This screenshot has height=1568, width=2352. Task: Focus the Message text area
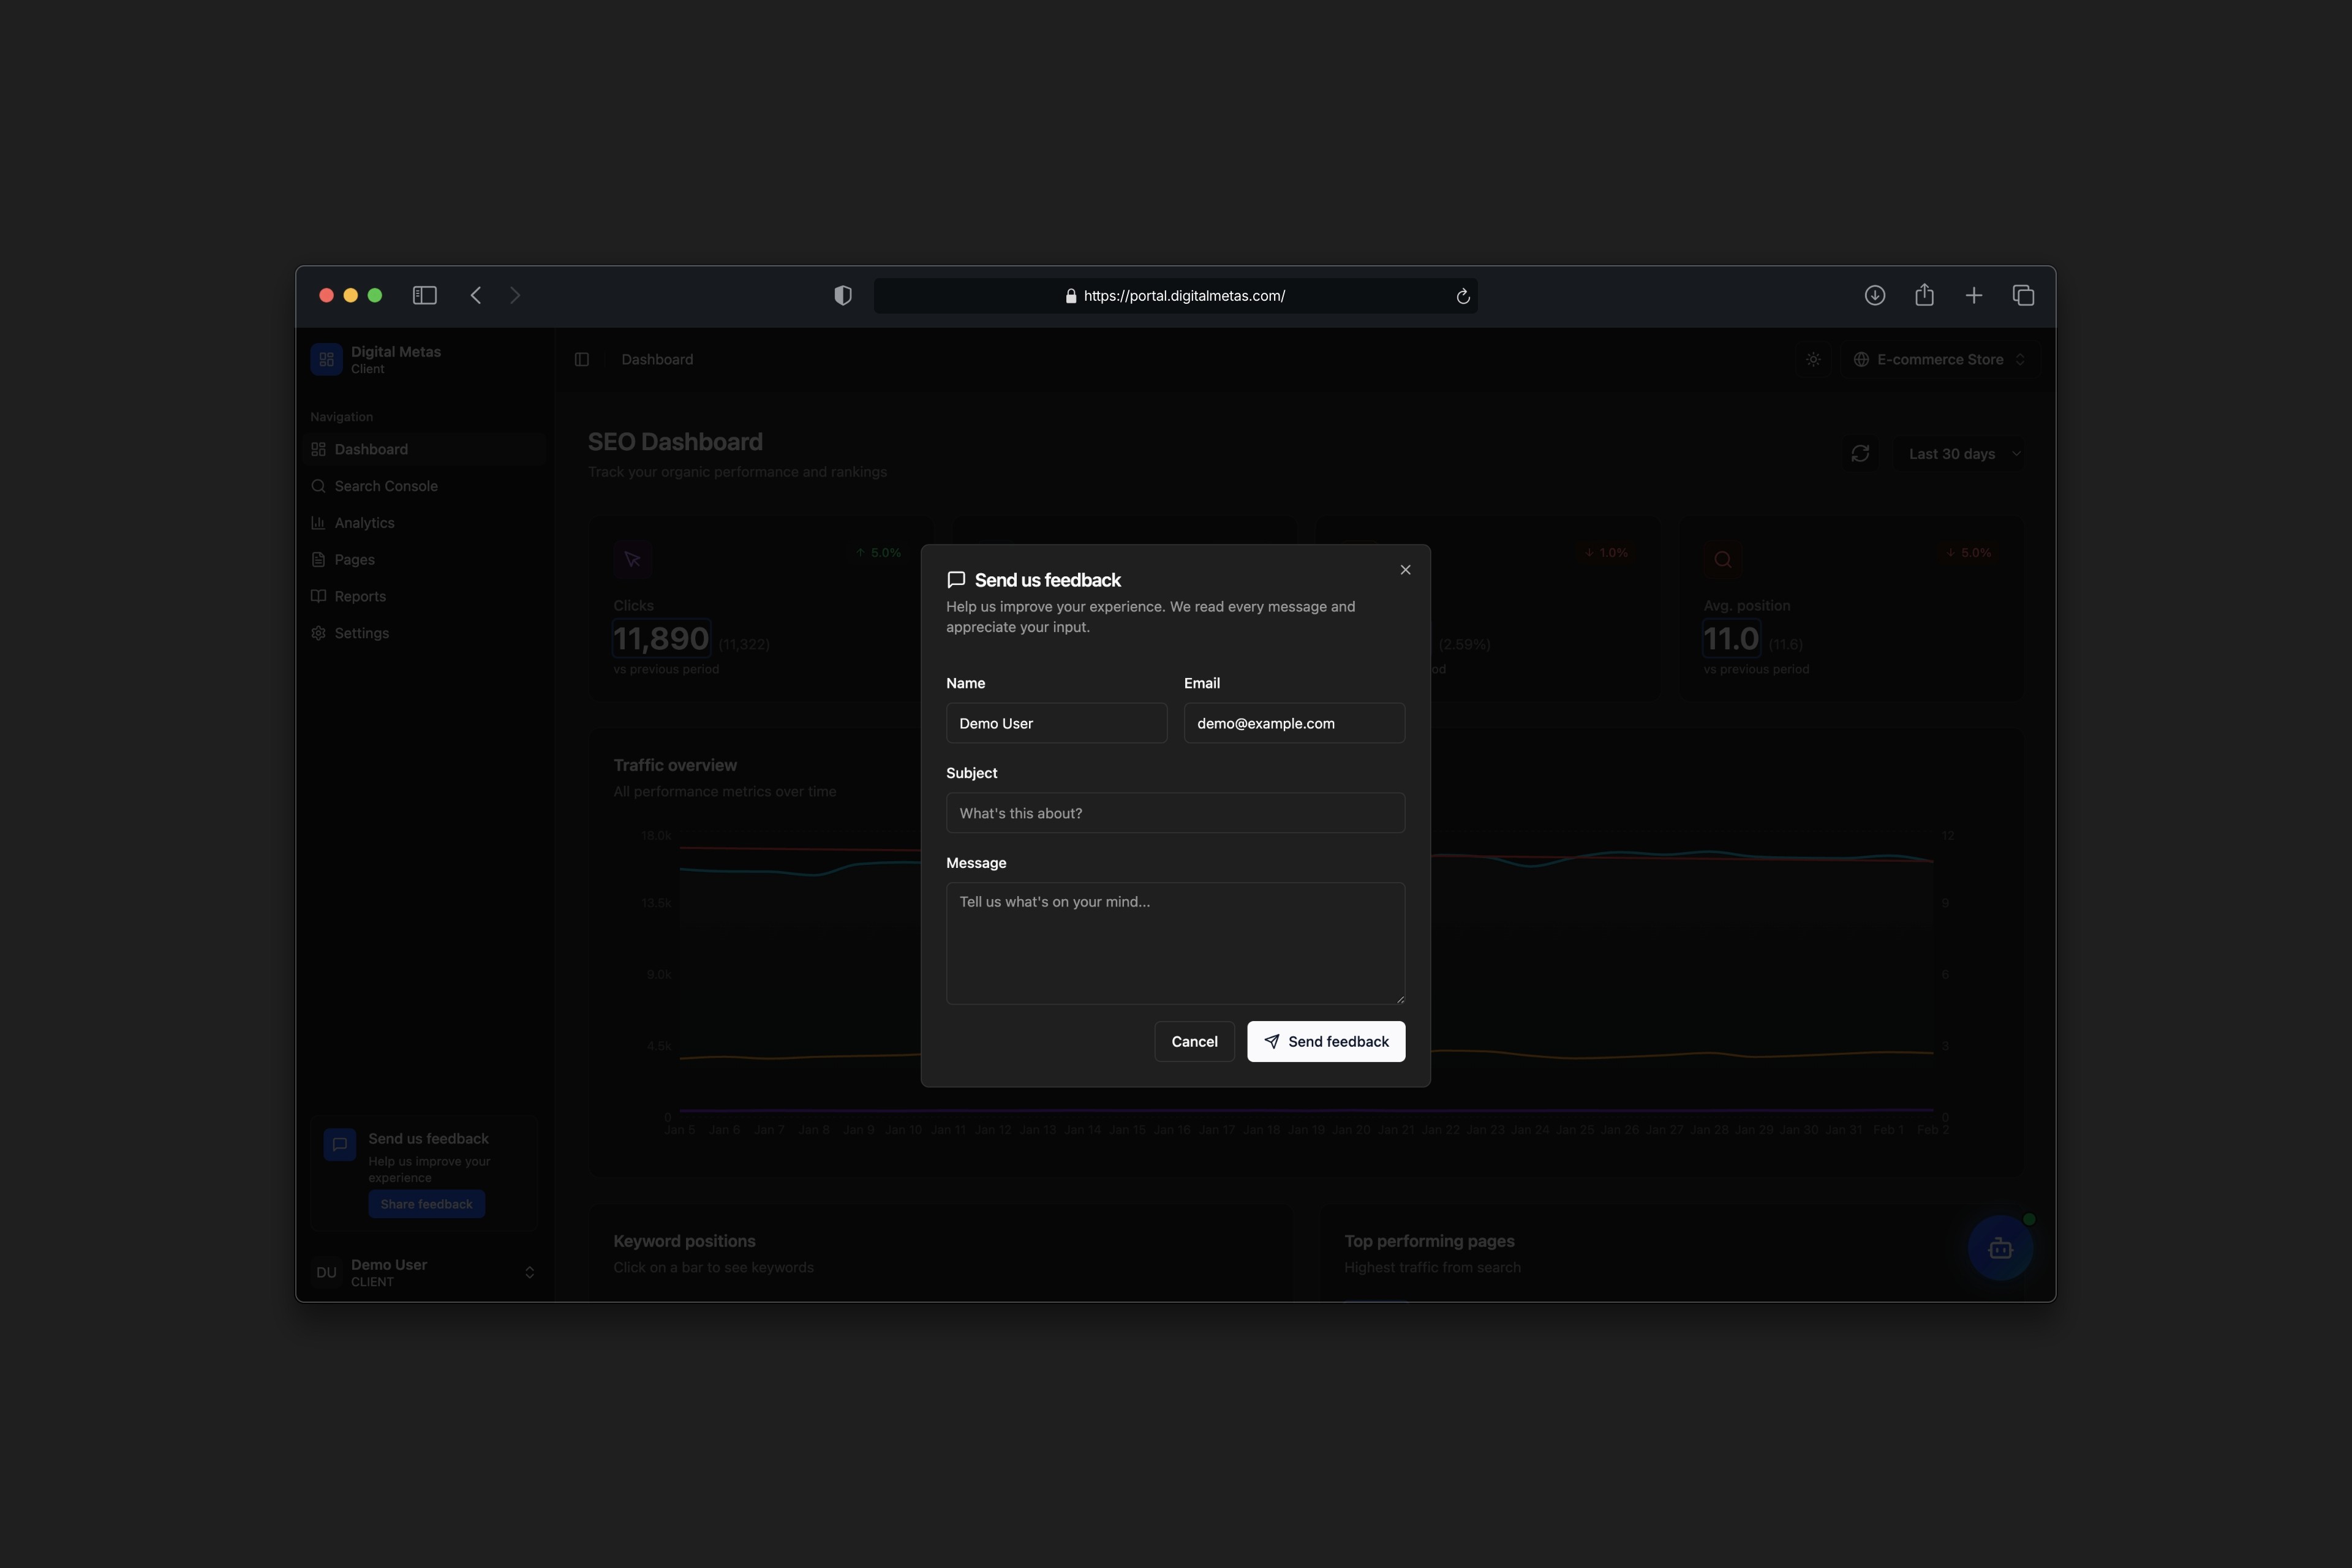[1175, 942]
